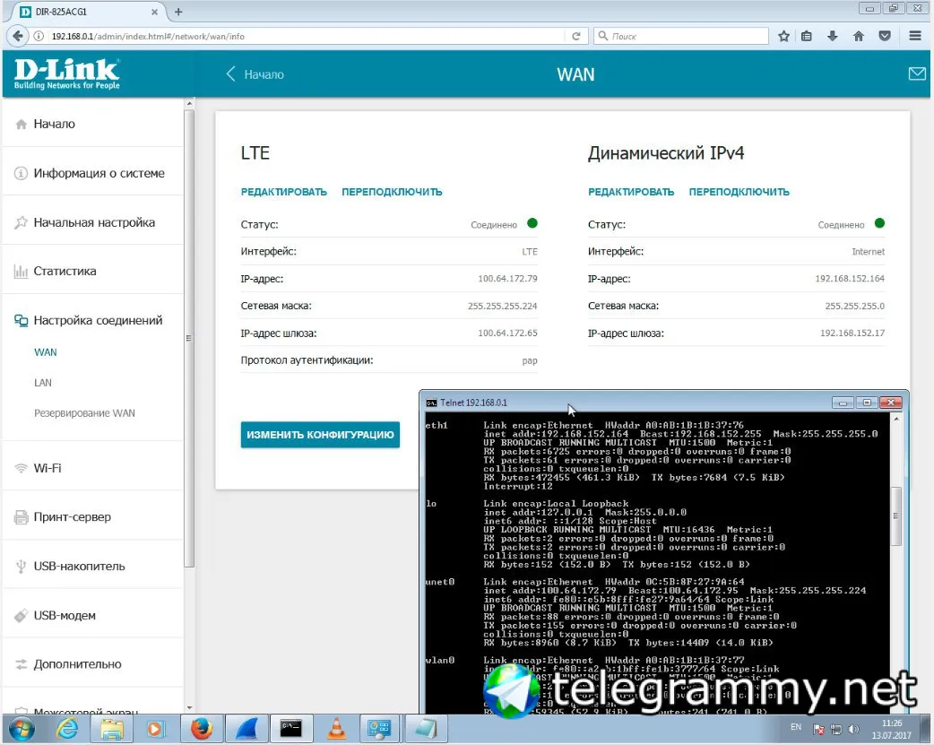Image resolution: width=934 pixels, height=745 pixels.
Task: Click LTE gateway value 100.64.172.65
Action: [507, 333]
